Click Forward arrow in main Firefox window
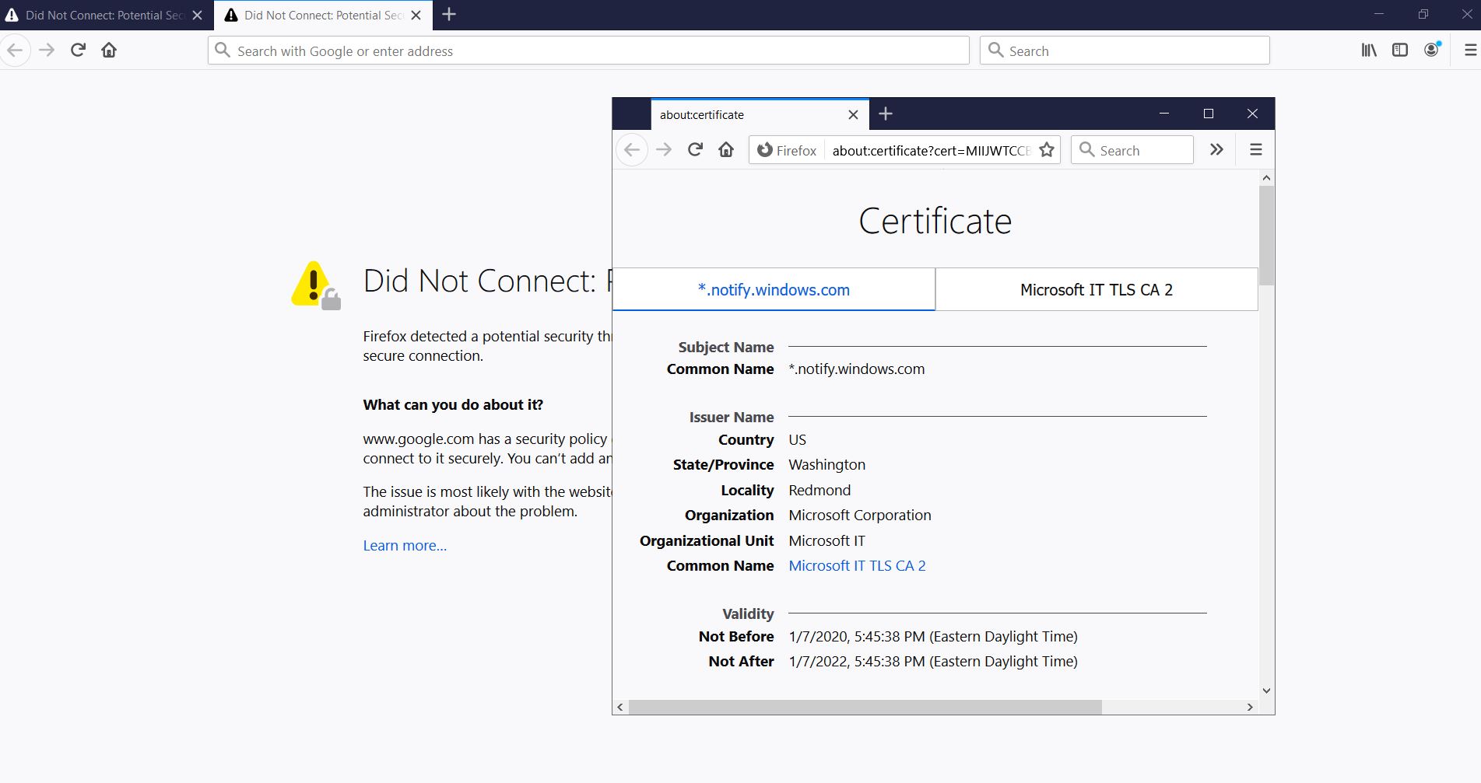Image resolution: width=1481 pixels, height=783 pixels. [x=47, y=51]
